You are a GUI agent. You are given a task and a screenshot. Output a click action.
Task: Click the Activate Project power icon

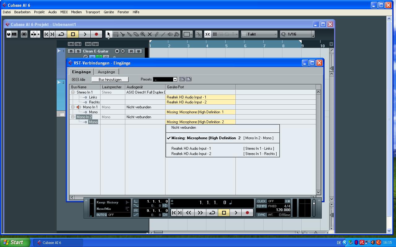pos(9,34)
